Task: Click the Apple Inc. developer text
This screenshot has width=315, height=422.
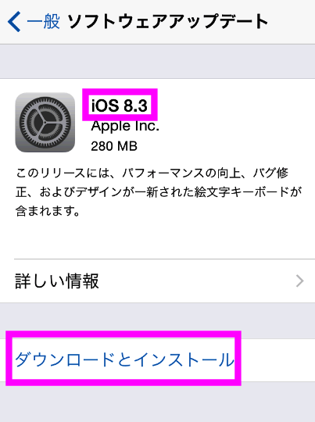Action: [125, 126]
